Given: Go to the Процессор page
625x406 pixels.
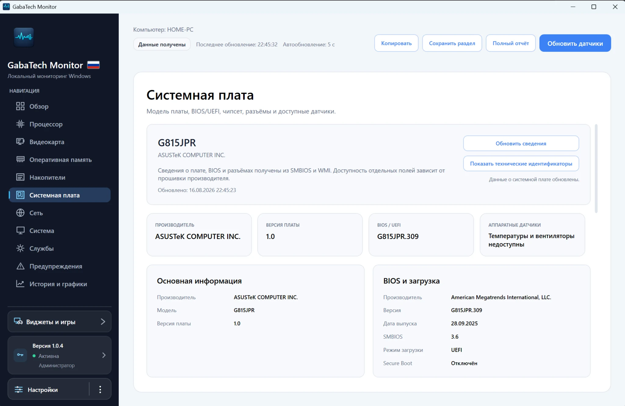Looking at the screenshot, I should tap(60, 124).
